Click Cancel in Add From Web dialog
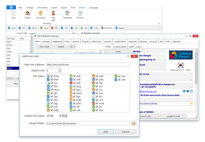 (x=126, y=132)
